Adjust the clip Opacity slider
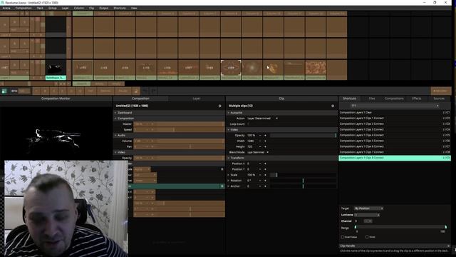 [303, 136]
